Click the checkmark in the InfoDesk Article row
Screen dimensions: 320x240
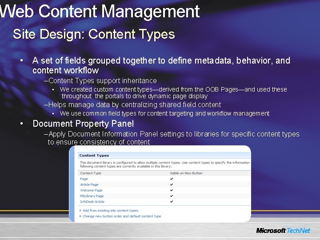(172, 202)
